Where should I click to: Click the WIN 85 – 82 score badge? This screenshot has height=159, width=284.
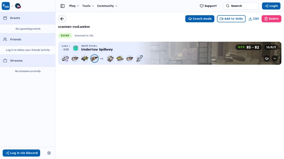pos(248,47)
